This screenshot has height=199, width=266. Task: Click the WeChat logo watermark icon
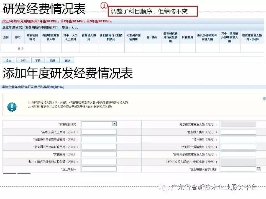coord(165,188)
